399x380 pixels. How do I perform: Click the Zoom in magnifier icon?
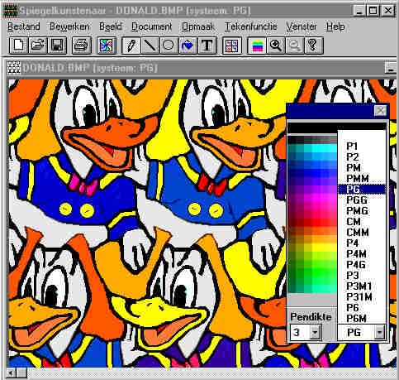[x=276, y=45]
